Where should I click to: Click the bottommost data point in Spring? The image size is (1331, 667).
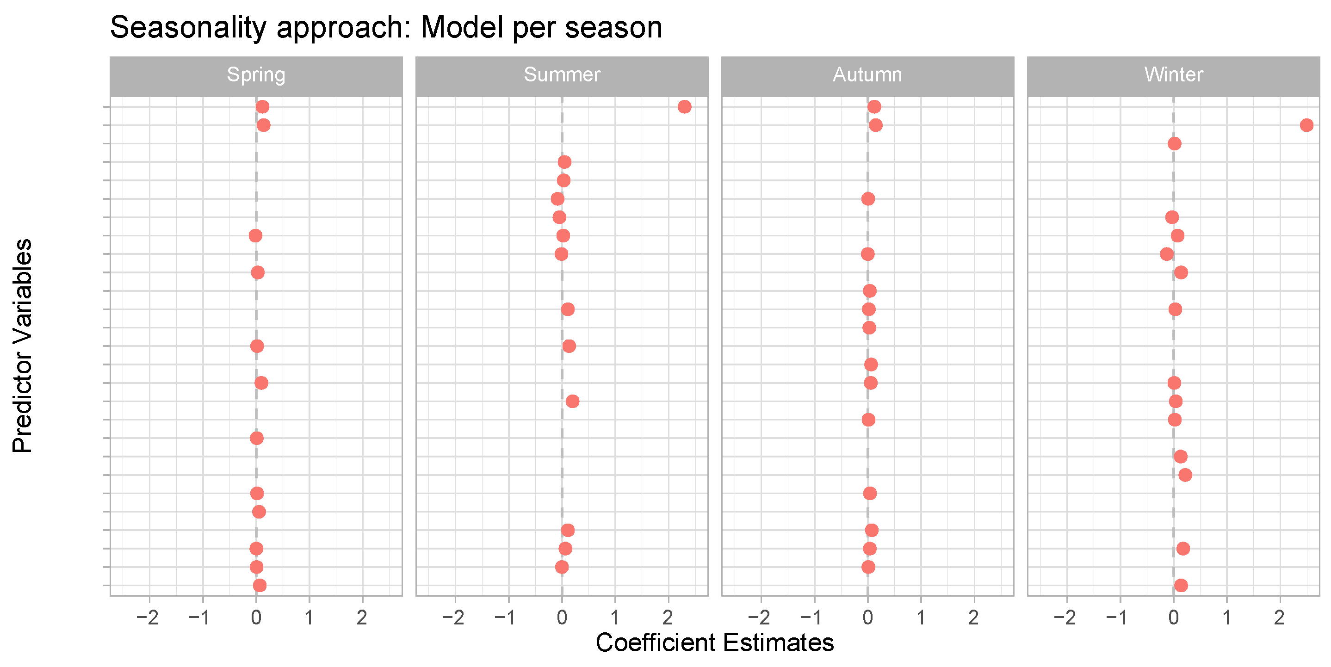pos(260,586)
